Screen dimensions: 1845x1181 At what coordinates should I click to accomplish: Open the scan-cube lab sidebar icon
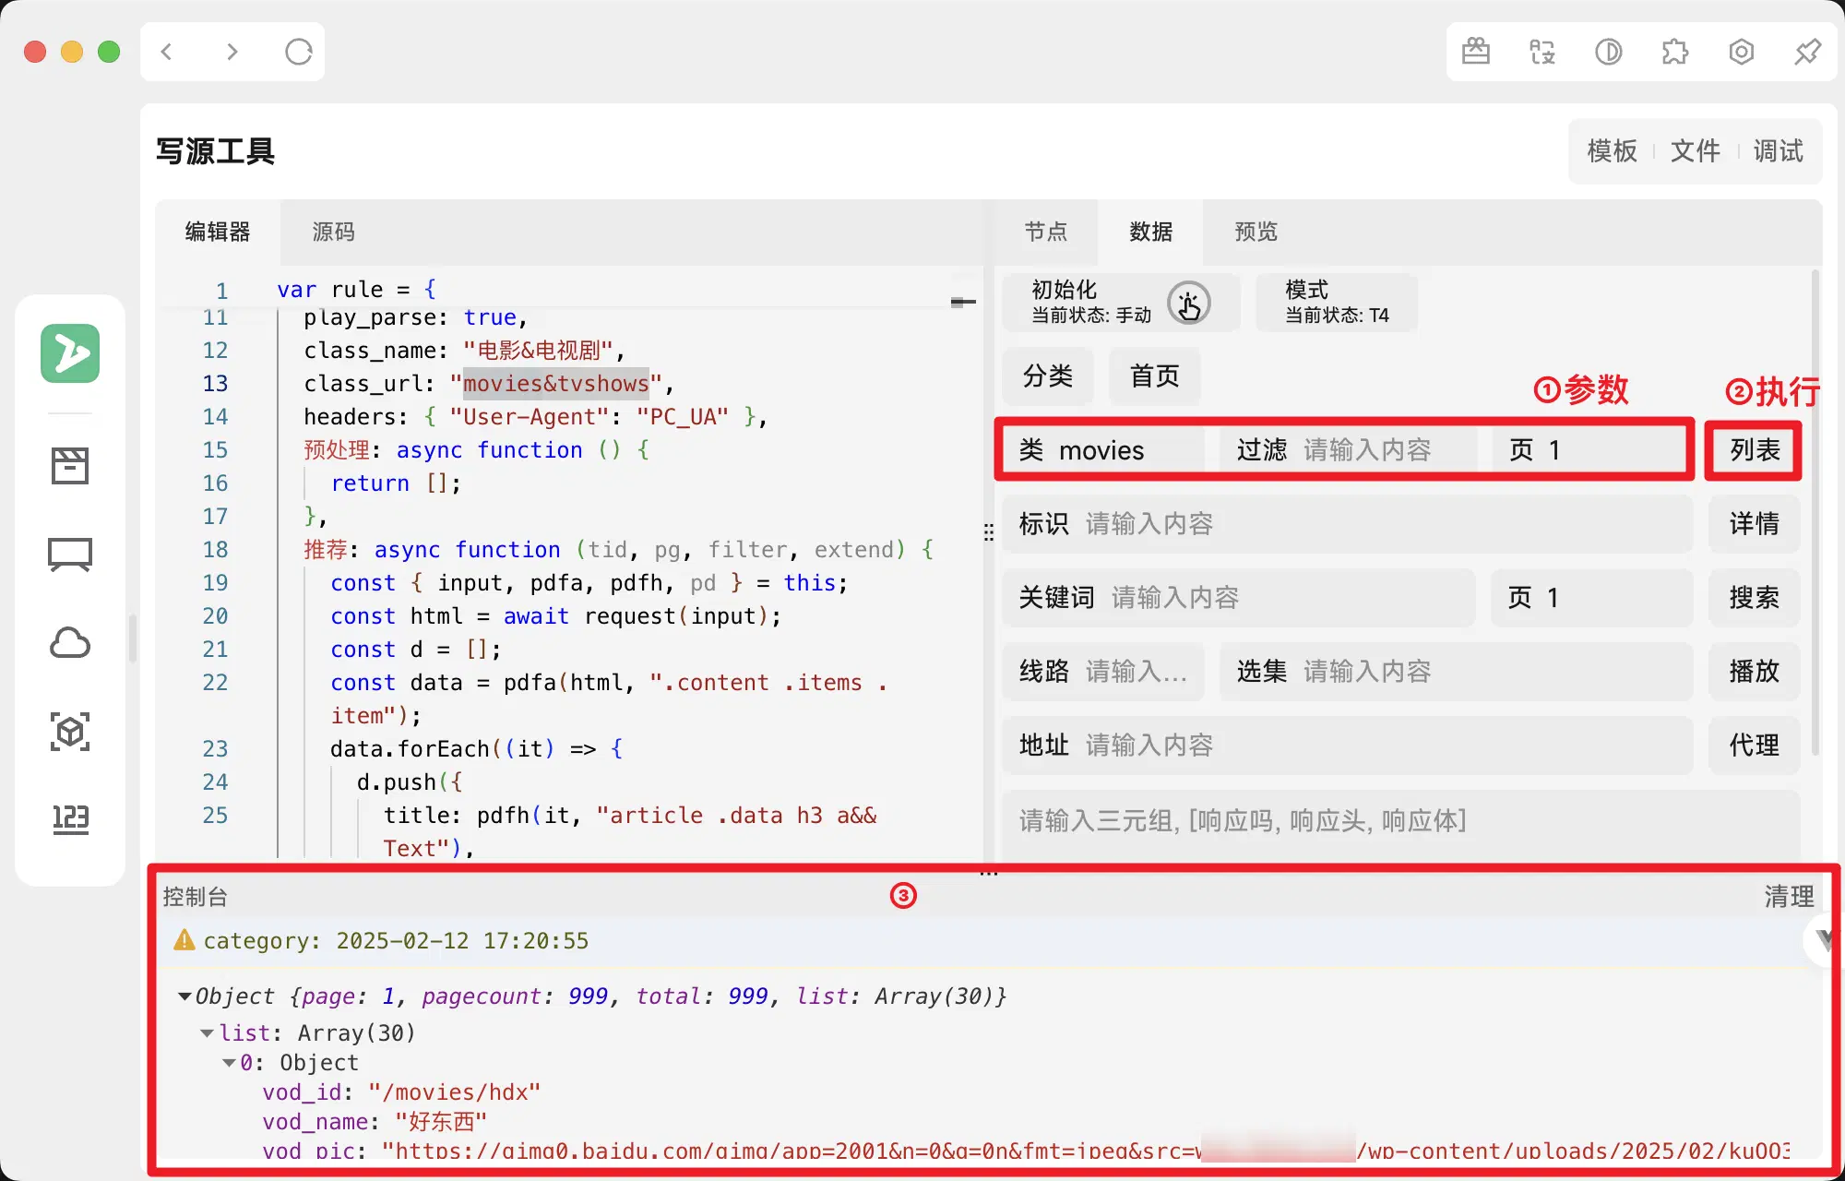click(x=70, y=732)
